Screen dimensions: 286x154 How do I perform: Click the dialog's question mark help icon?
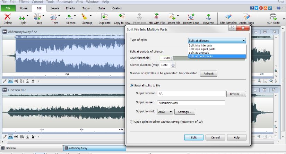[232, 28]
